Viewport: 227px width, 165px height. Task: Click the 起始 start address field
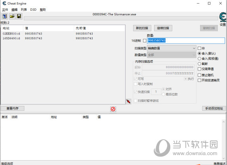click(x=168, y=67)
